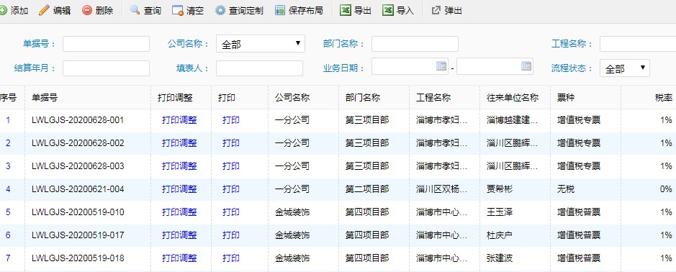Click row number 1 link

click(8, 120)
